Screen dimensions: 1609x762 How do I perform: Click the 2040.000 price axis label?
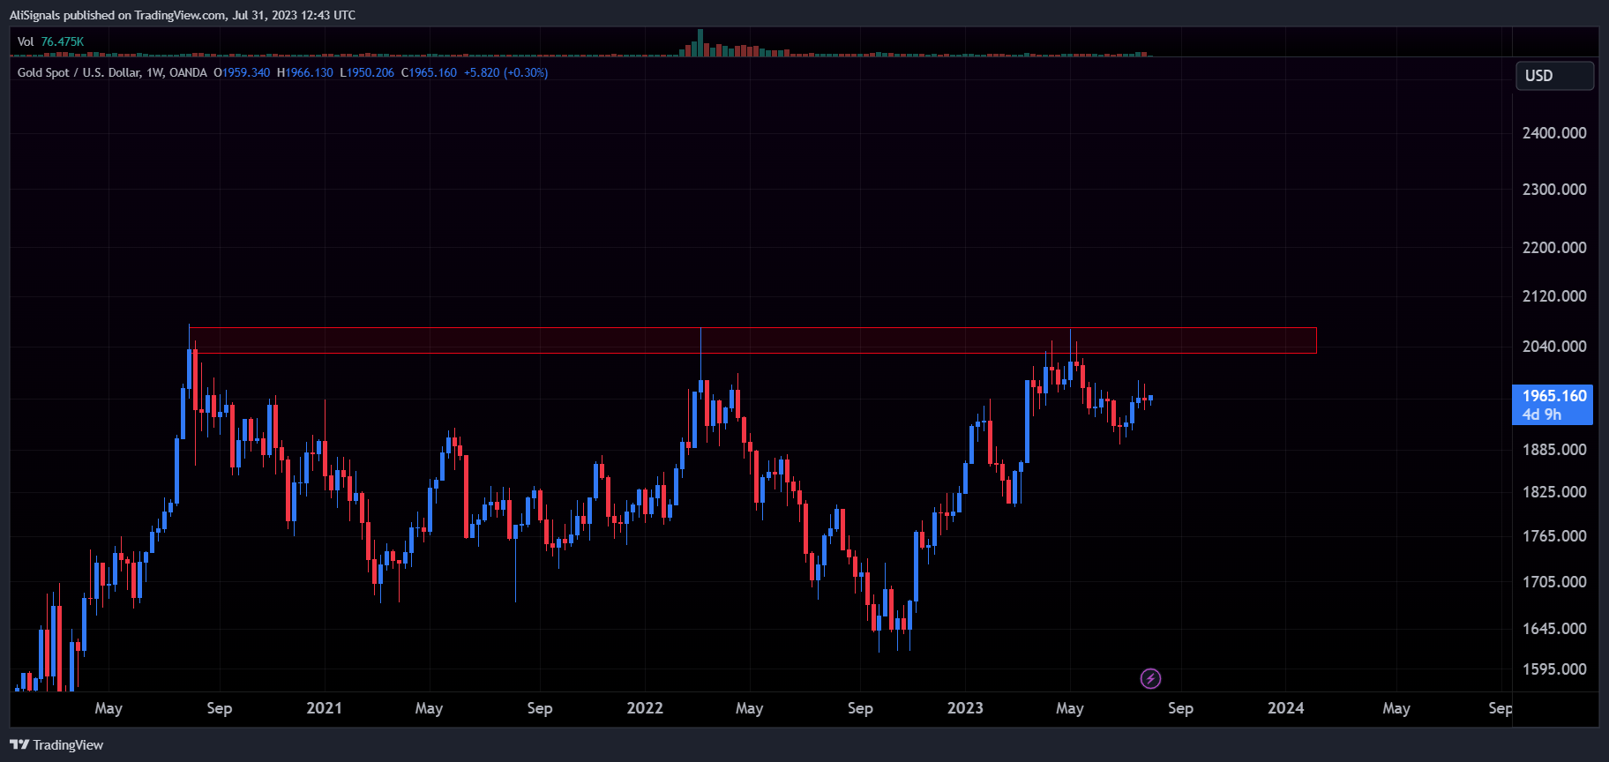pos(1554,347)
